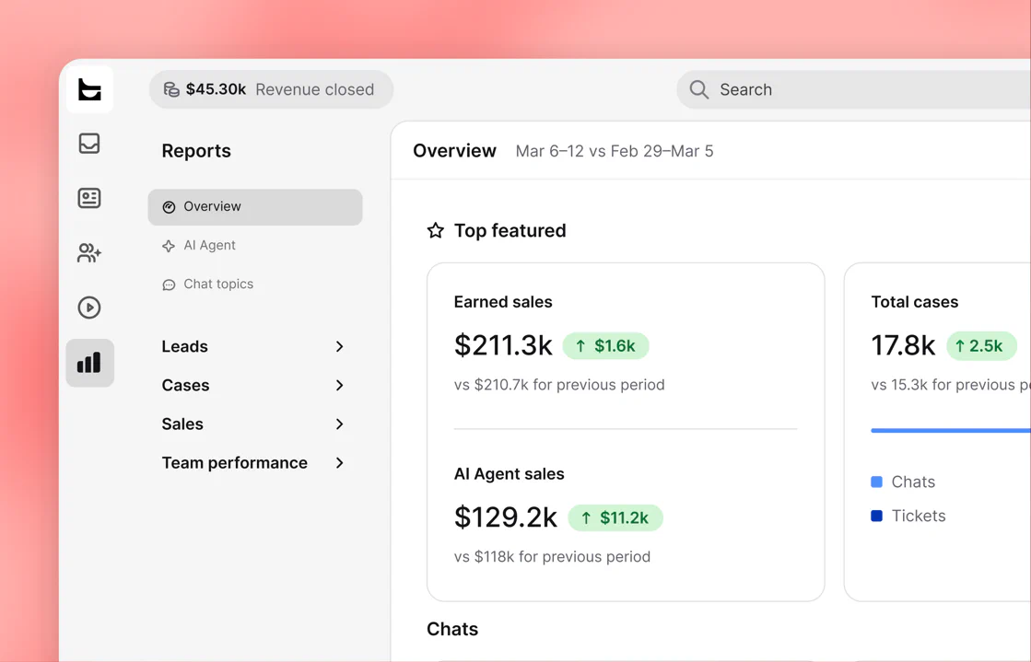The height and width of the screenshot is (662, 1031).
Task: Expand Team performance section chevron
Action: click(339, 463)
